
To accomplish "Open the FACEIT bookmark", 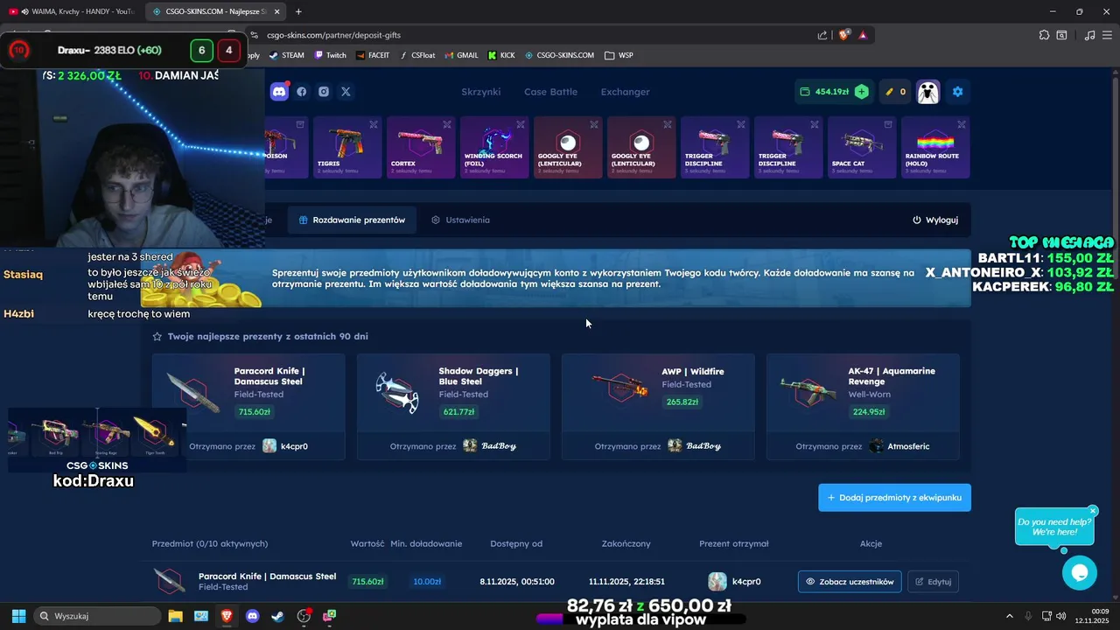I will coord(373,55).
